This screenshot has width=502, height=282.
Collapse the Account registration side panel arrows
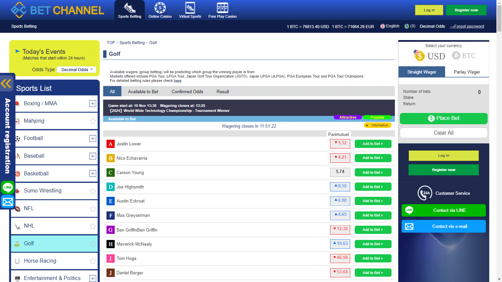pos(6,83)
